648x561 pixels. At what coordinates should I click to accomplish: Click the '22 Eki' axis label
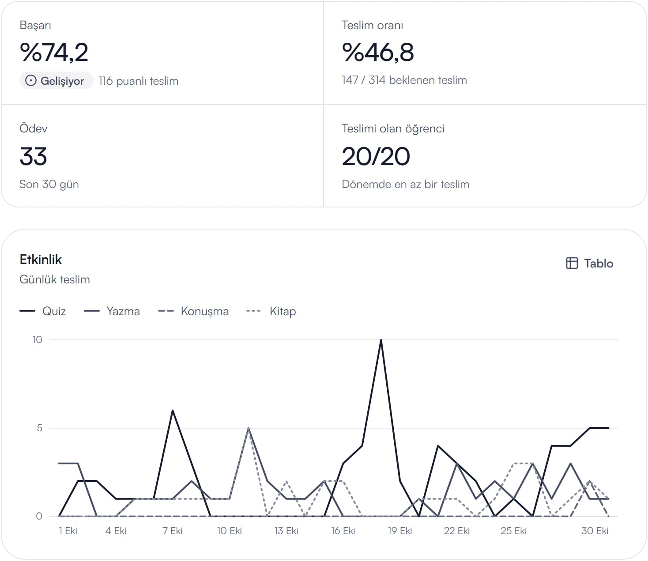coord(457,531)
